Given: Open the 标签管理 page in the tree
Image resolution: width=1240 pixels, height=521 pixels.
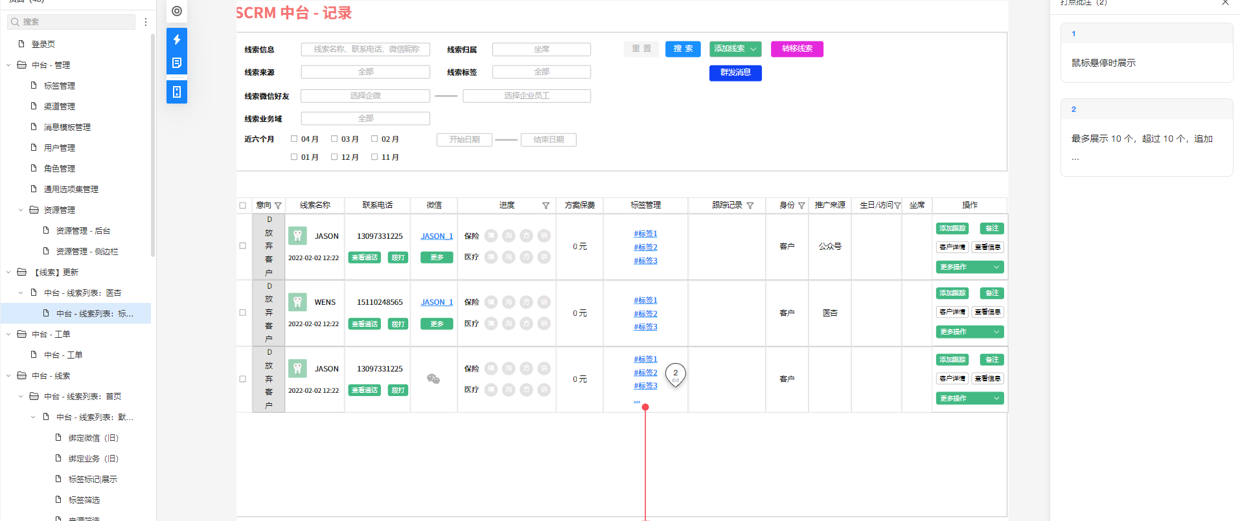Looking at the screenshot, I should [60, 85].
